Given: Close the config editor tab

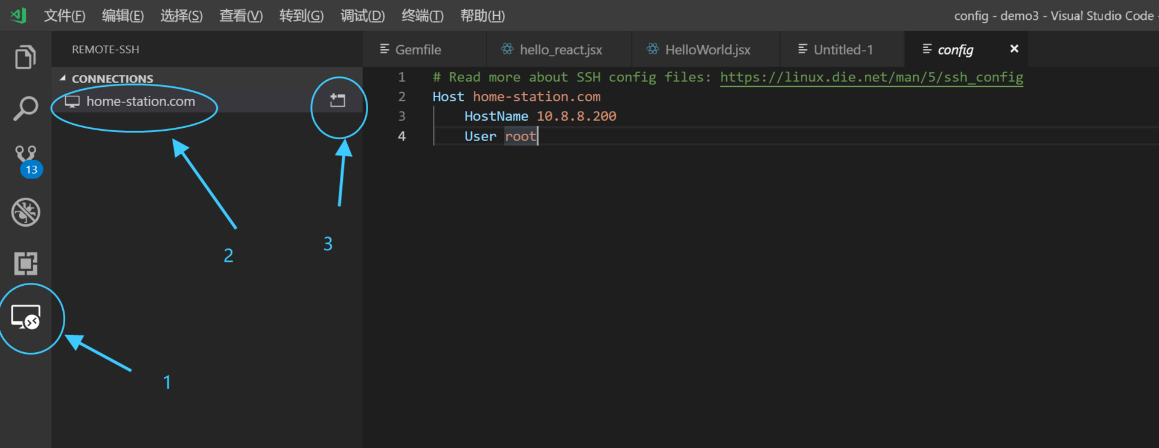Looking at the screenshot, I should pos(1014,49).
